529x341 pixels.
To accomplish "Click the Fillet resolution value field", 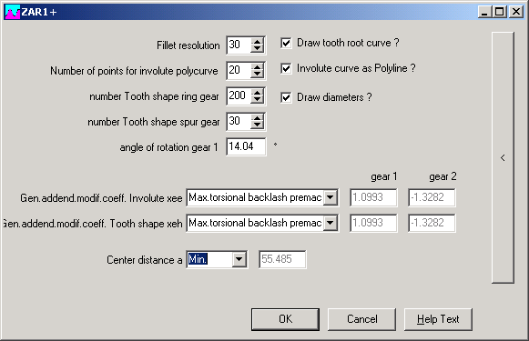I will [x=239, y=45].
